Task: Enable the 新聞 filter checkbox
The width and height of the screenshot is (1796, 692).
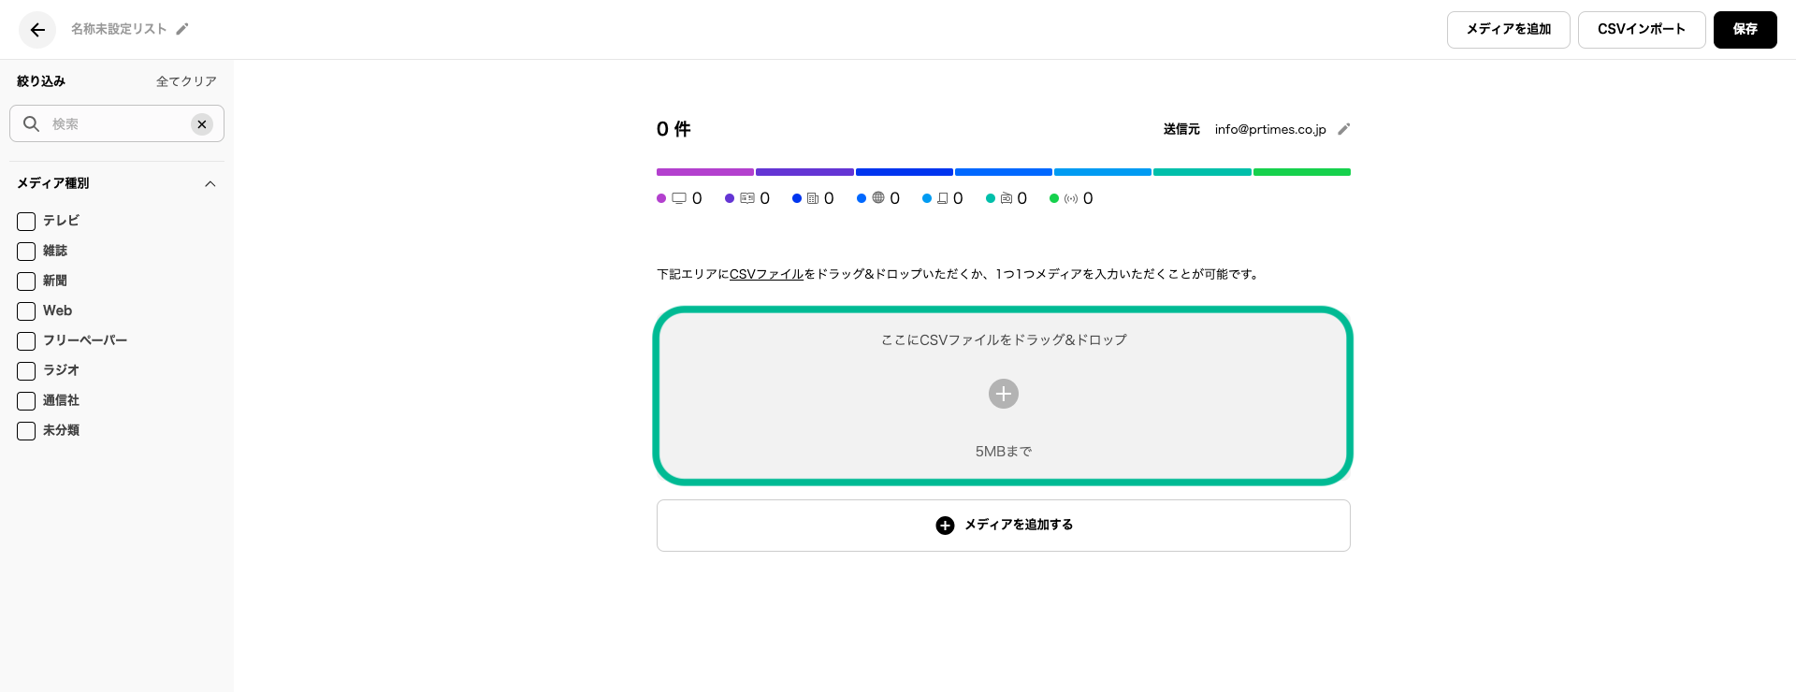Action: (26, 281)
